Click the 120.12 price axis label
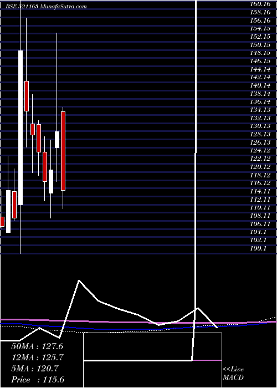 point(261,167)
